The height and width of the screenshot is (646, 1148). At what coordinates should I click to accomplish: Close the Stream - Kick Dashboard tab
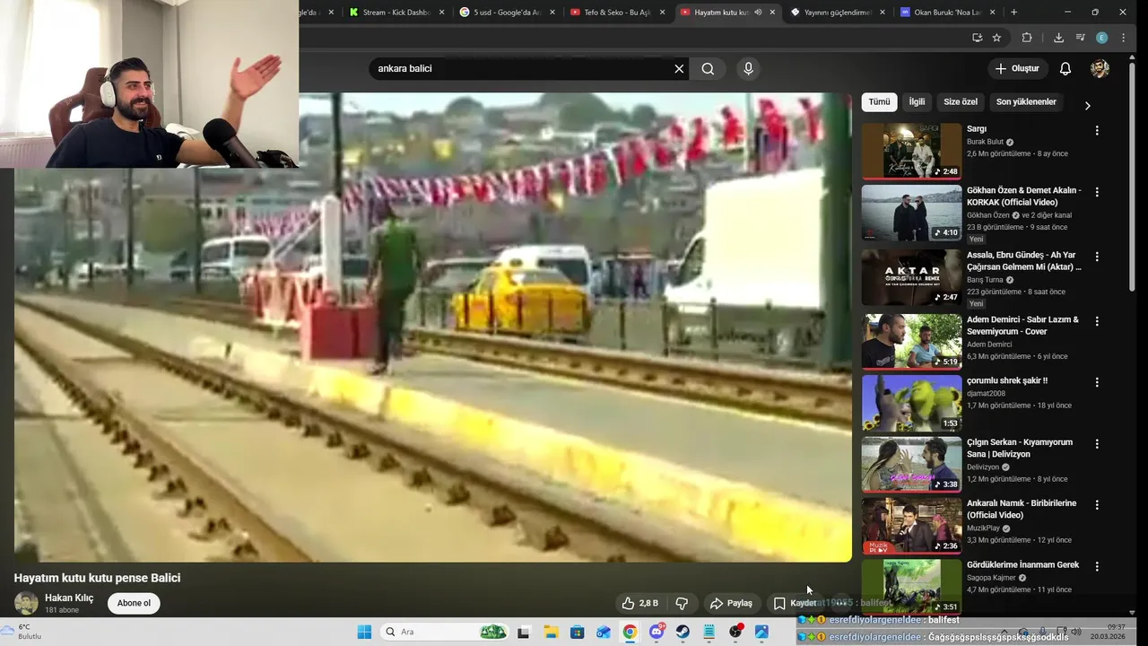441,13
